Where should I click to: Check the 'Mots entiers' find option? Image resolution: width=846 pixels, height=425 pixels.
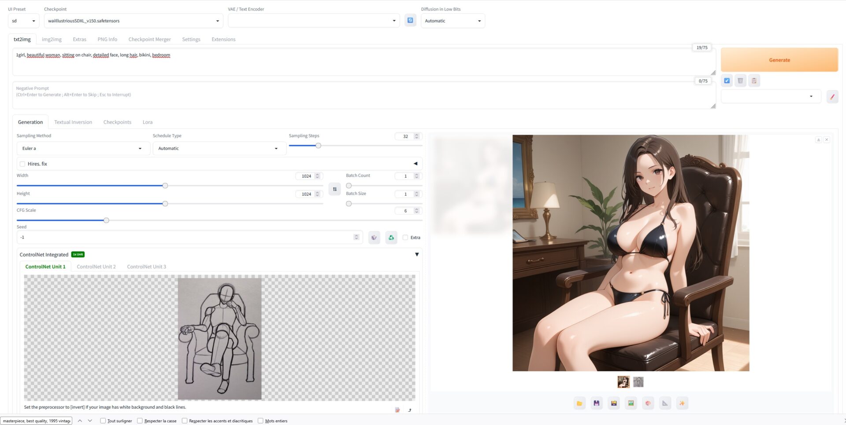(x=260, y=421)
